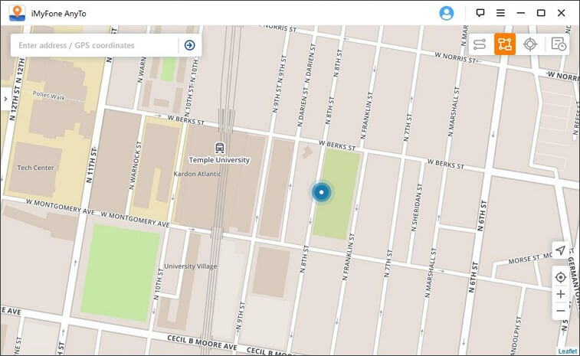Click the University Village map label

(x=191, y=266)
